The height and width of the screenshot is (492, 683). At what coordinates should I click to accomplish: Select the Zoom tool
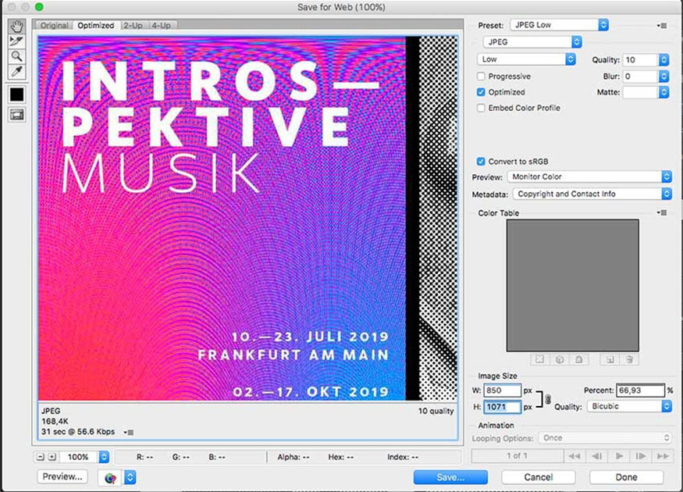[16, 56]
